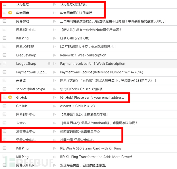The image size is (177, 169).
Task: Open subject Payment received for 1 Week Subscription
Action: point(93,64)
